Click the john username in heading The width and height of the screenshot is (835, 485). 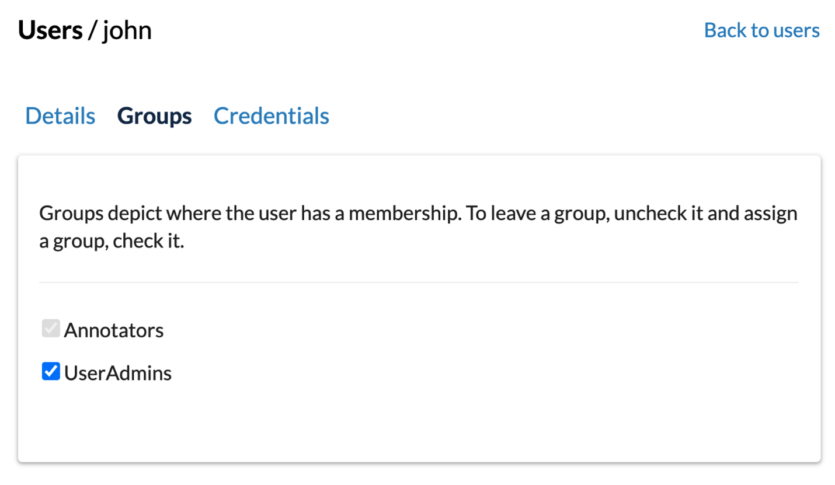[127, 30]
